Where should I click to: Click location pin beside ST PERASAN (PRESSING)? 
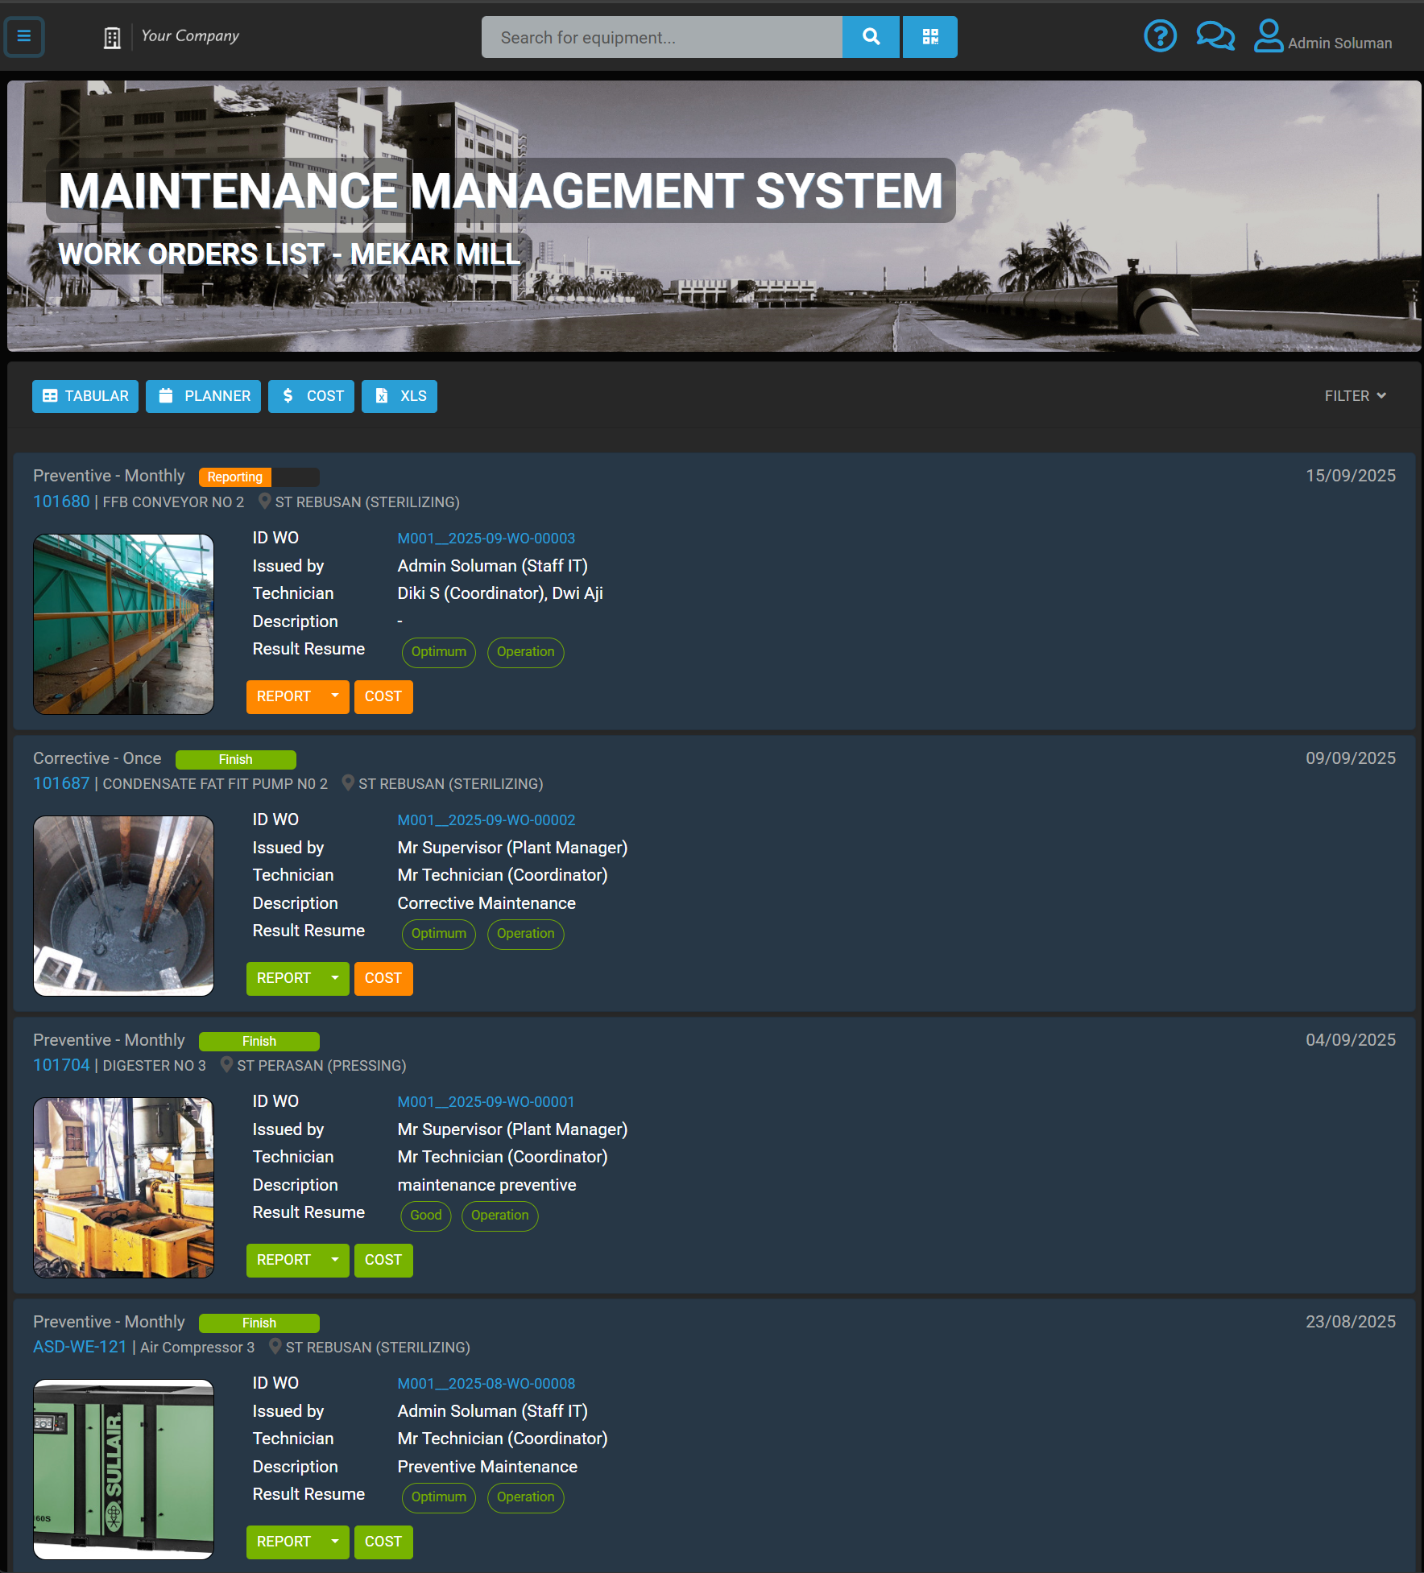(227, 1065)
